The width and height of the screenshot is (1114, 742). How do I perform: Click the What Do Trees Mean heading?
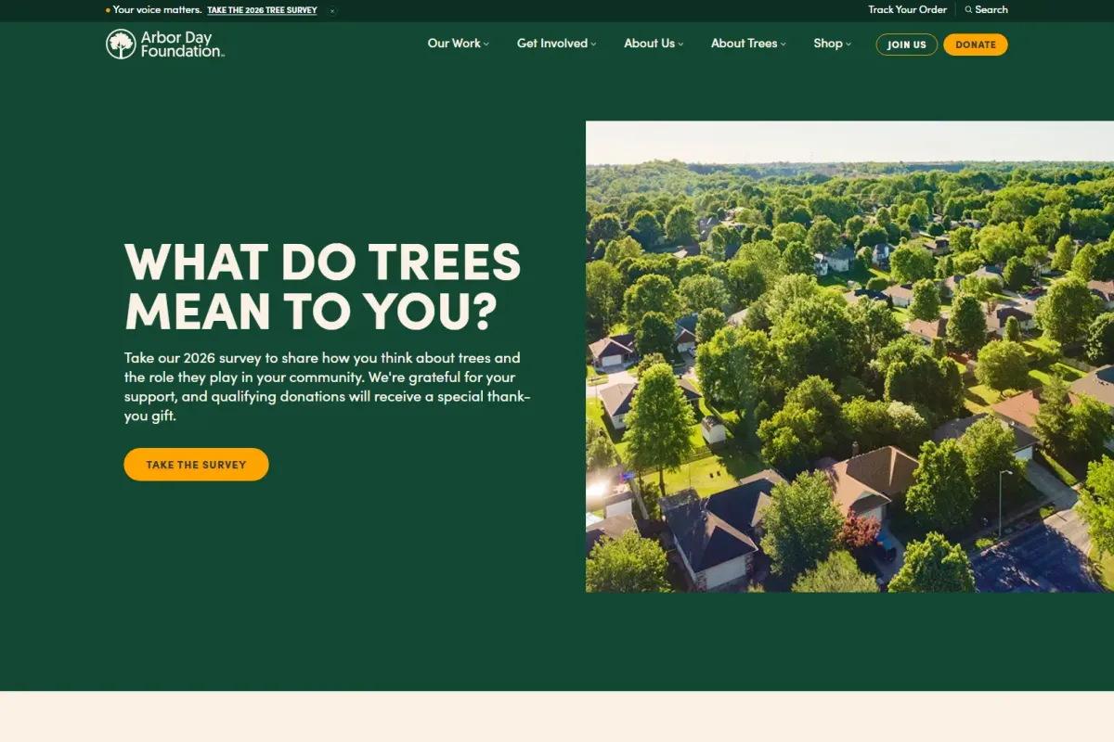pyautogui.click(x=323, y=287)
